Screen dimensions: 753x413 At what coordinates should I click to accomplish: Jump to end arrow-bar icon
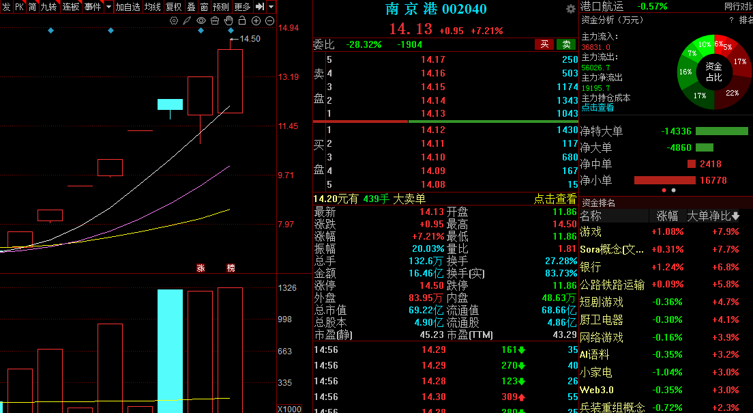(259, 7)
